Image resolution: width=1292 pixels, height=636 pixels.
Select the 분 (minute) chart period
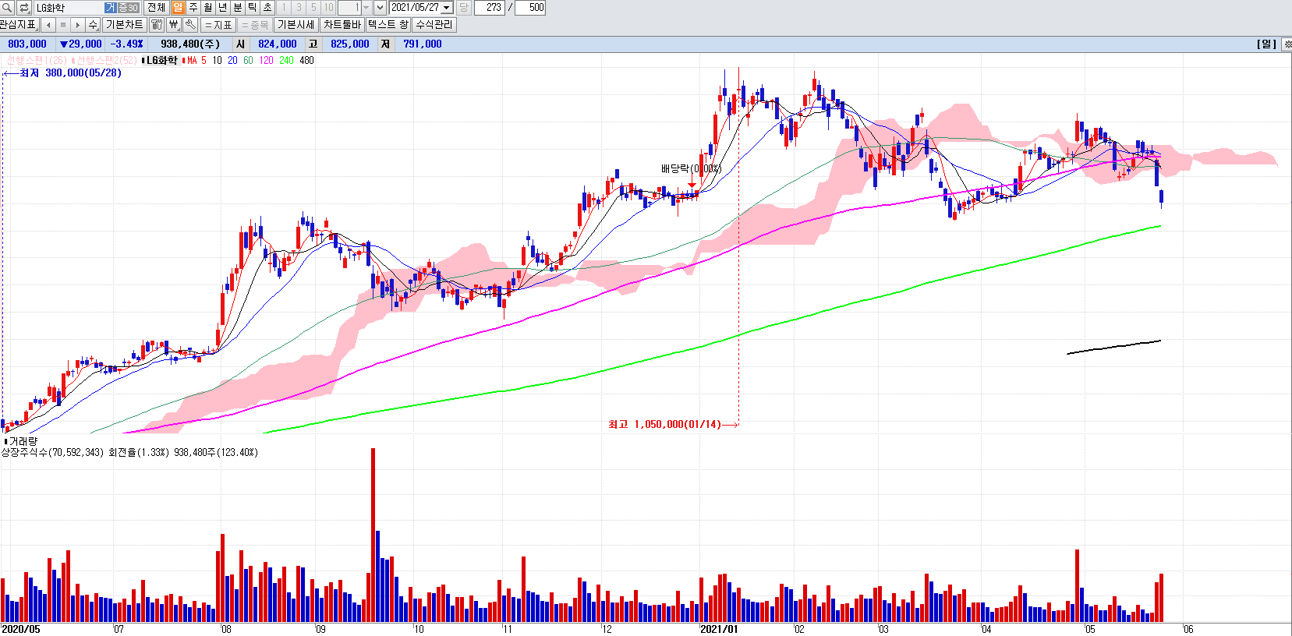(x=238, y=8)
